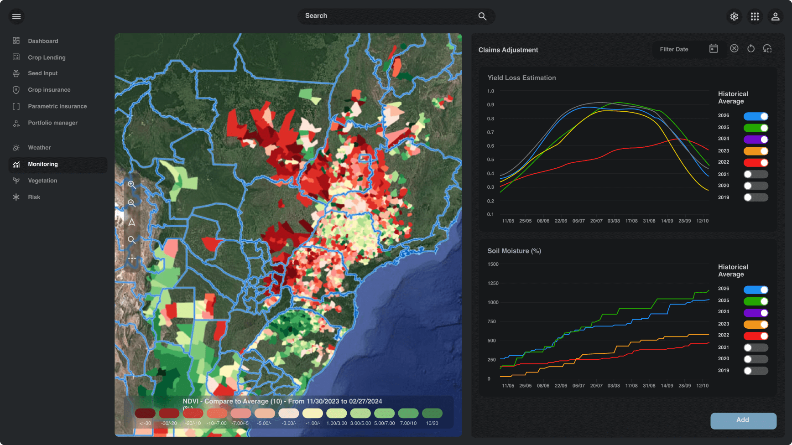Open the Filter Date calendar picker
Screen dimensions: 792x445
pyautogui.click(x=714, y=48)
